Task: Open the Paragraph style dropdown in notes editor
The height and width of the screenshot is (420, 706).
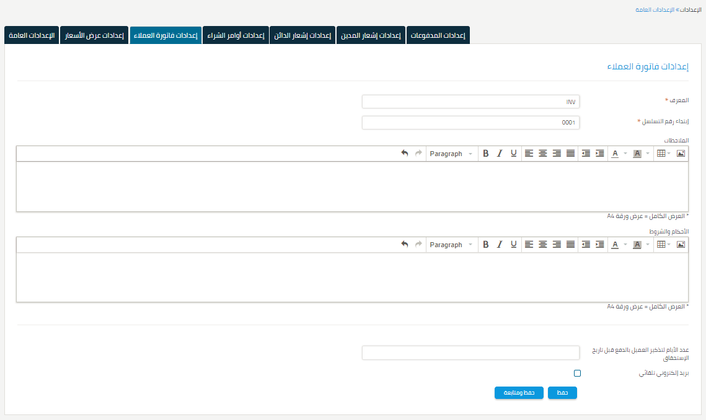Action: click(451, 153)
